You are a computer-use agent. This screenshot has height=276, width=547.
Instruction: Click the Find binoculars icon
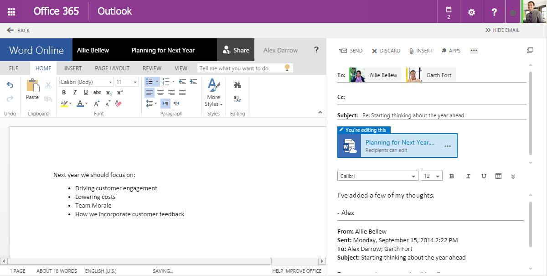point(237,85)
